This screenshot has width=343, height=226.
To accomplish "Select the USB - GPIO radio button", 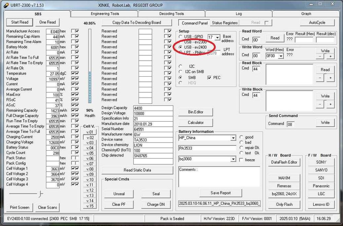I will pos(181,37).
